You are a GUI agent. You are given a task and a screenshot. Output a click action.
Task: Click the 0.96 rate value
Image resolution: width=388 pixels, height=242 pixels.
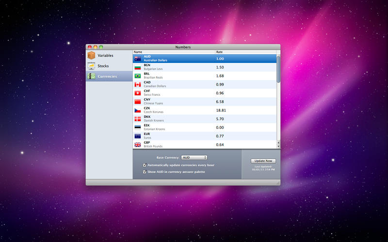220,93
